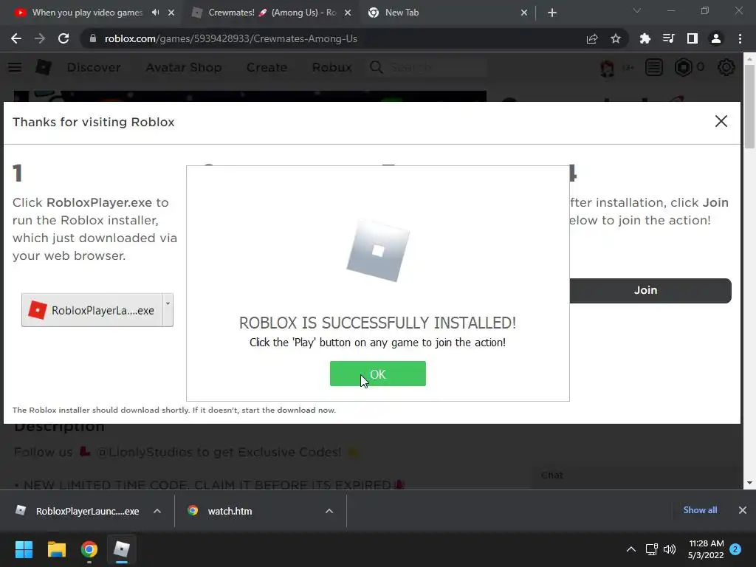This screenshot has width=756, height=567.
Task: Open the Windows Start menu
Action: [x=24, y=549]
